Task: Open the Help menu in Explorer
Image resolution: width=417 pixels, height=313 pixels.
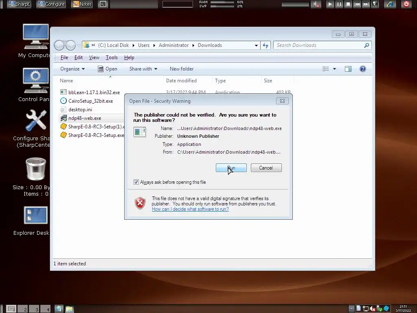Action: pos(129,57)
